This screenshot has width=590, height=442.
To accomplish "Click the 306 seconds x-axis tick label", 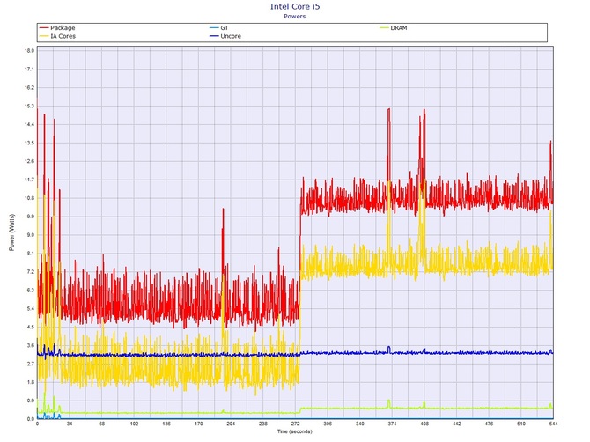I will (328, 424).
